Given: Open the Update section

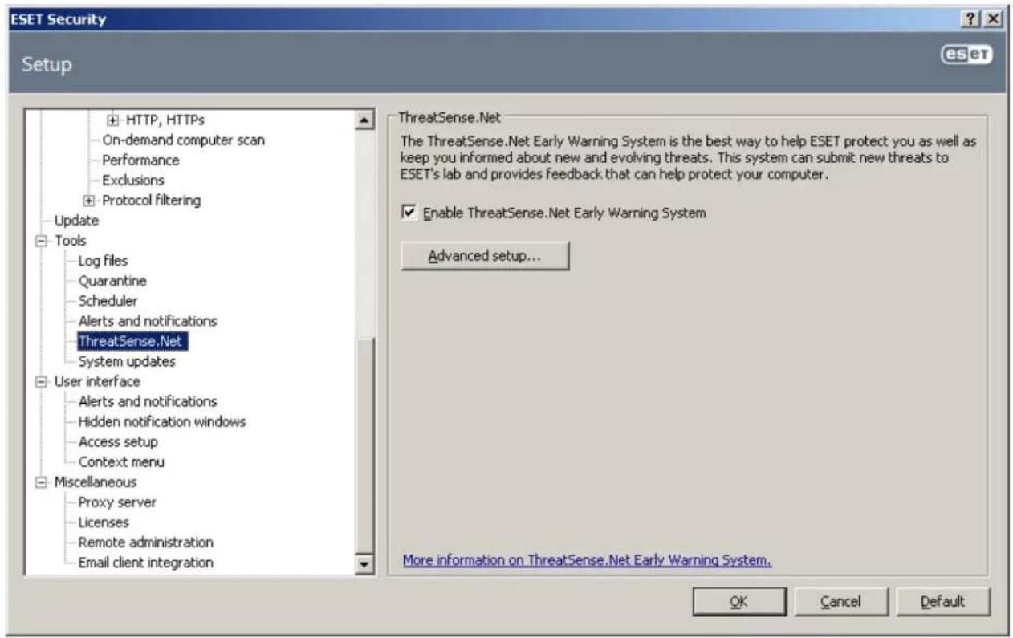Looking at the screenshot, I should [x=76, y=220].
